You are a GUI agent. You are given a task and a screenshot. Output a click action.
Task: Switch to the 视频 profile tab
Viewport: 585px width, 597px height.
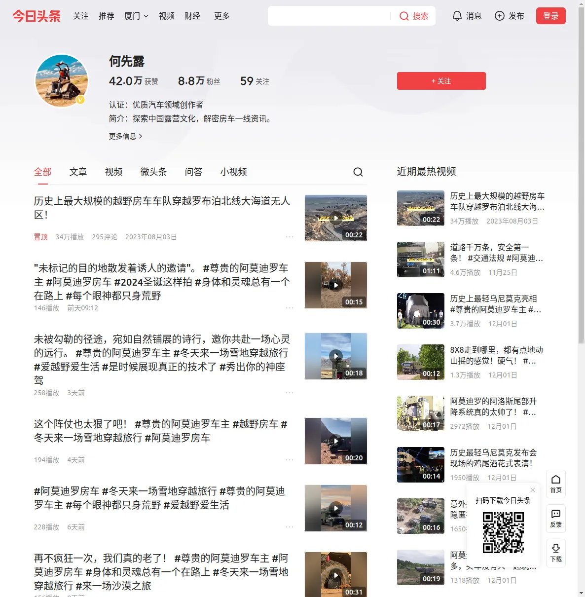coord(114,172)
